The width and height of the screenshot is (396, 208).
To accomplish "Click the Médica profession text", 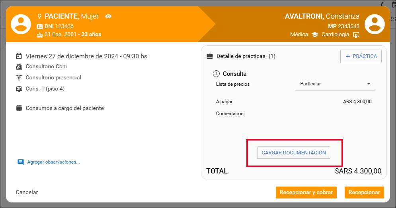I will (x=299, y=35).
